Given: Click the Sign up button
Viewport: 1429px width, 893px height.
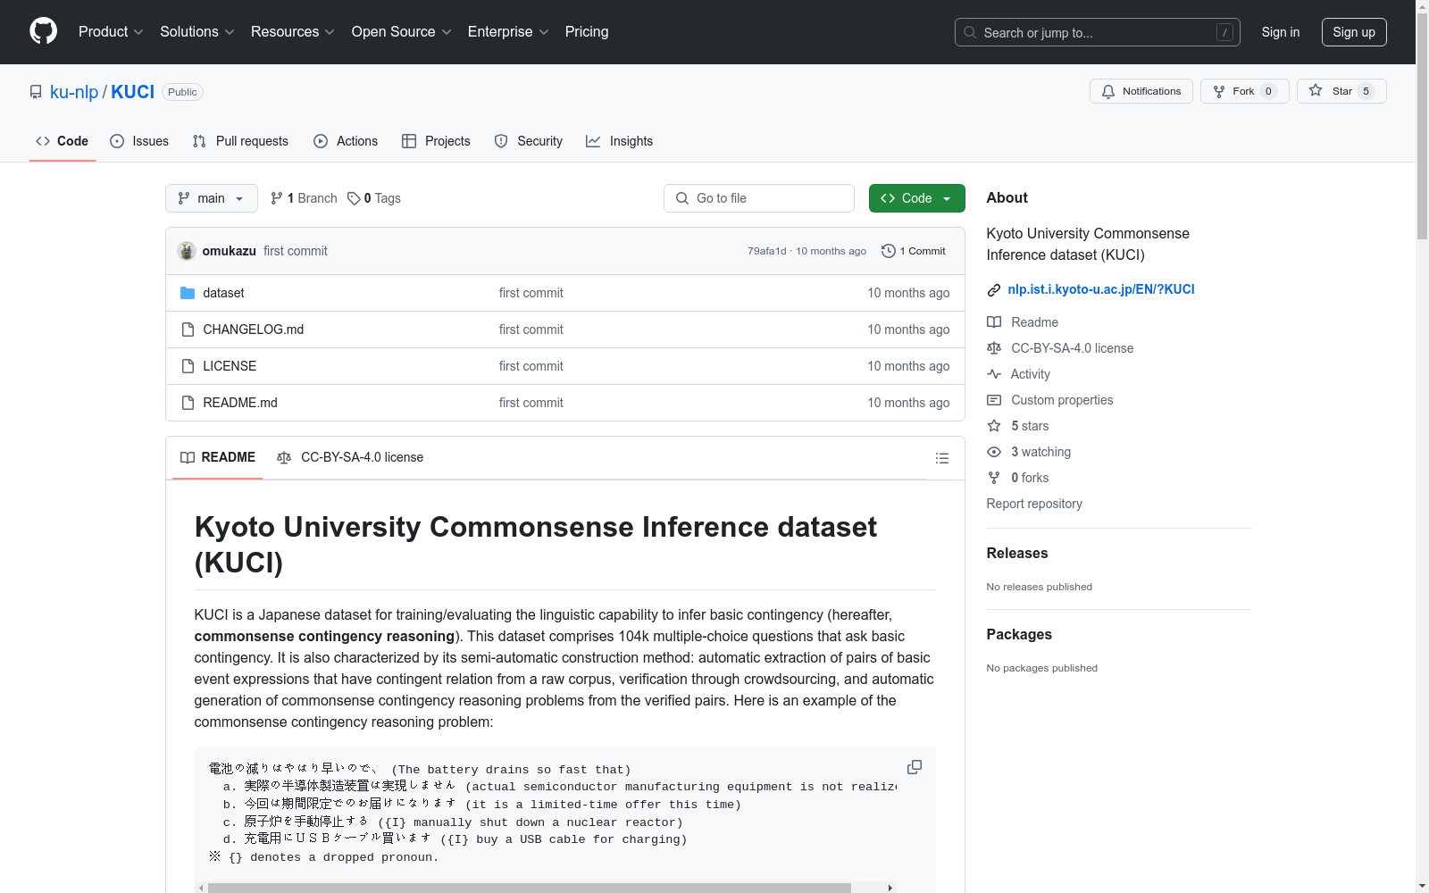Looking at the screenshot, I should coord(1354,32).
